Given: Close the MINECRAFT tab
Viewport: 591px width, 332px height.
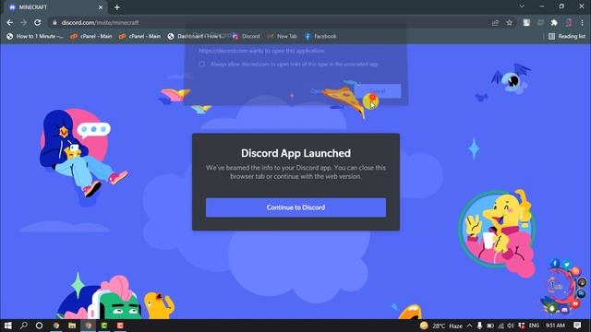Looking at the screenshot, I should pyautogui.click(x=101, y=7).
